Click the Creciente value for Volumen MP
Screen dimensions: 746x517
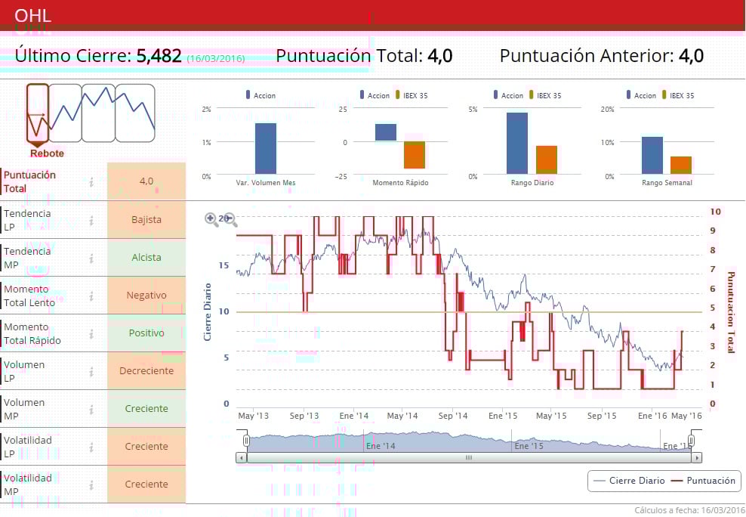pos(146,409)
